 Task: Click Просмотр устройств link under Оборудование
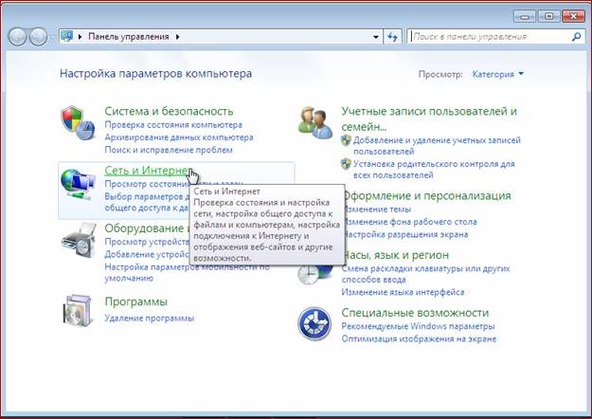(x=147, y=242)
